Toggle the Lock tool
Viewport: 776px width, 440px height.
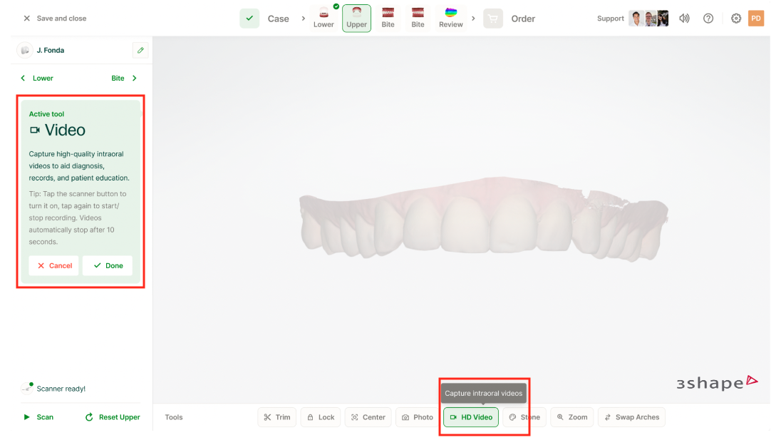tap(321, 417)
